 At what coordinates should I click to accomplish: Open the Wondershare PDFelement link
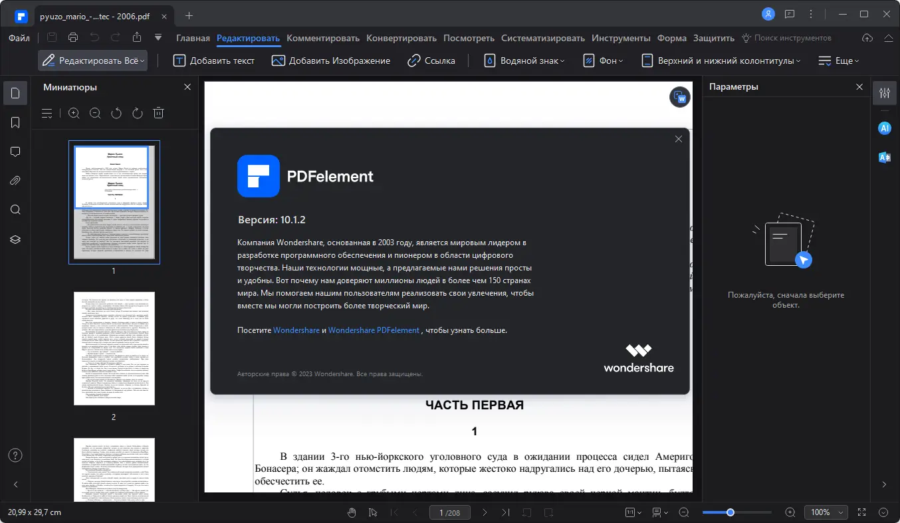click(374, 330)
